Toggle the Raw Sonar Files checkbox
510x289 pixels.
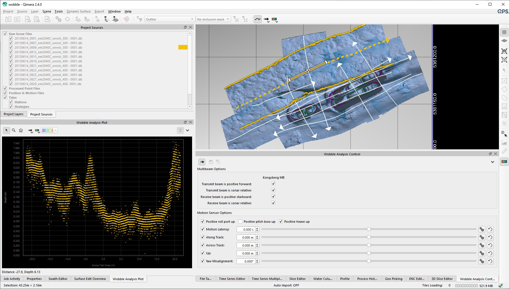coord(5,34)
